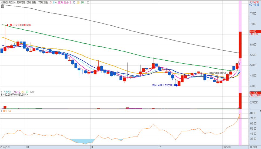Toggle the square box before 종가 단순 label
This screenshot has height=149, width=261.
pos(56,2)
